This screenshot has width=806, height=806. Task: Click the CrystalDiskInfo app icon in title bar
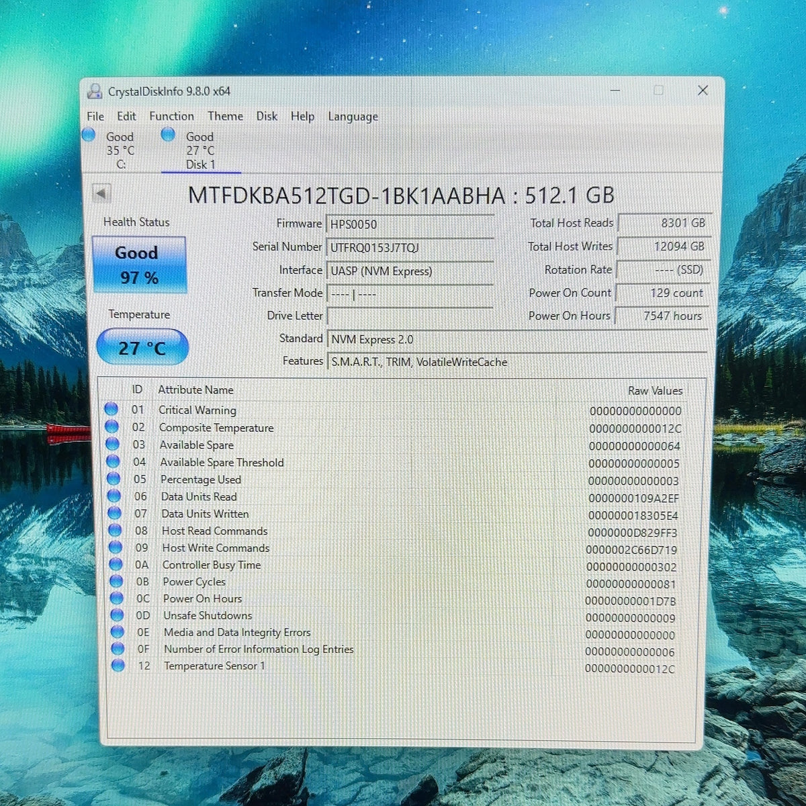click(95, 91)
